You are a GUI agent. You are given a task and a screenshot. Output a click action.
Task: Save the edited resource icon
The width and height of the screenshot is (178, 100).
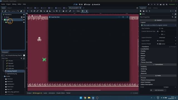(x=147, y=11)
